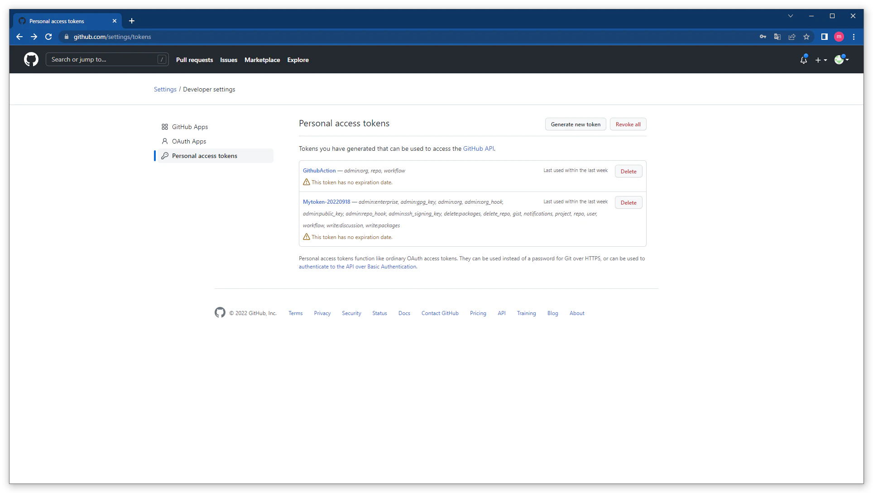Open the Privacy footer link
This screenshot has width=873, height=493.
point(322,313)
